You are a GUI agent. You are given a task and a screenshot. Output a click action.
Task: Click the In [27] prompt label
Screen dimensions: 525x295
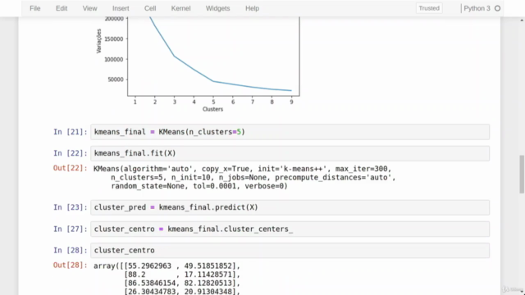click(x=71, y=229)
